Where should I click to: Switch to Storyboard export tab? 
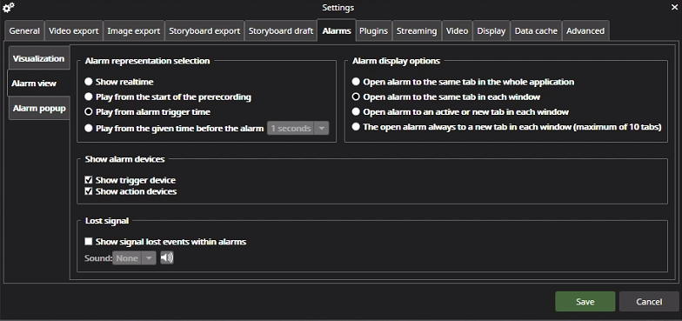click(x=204, y=31)
